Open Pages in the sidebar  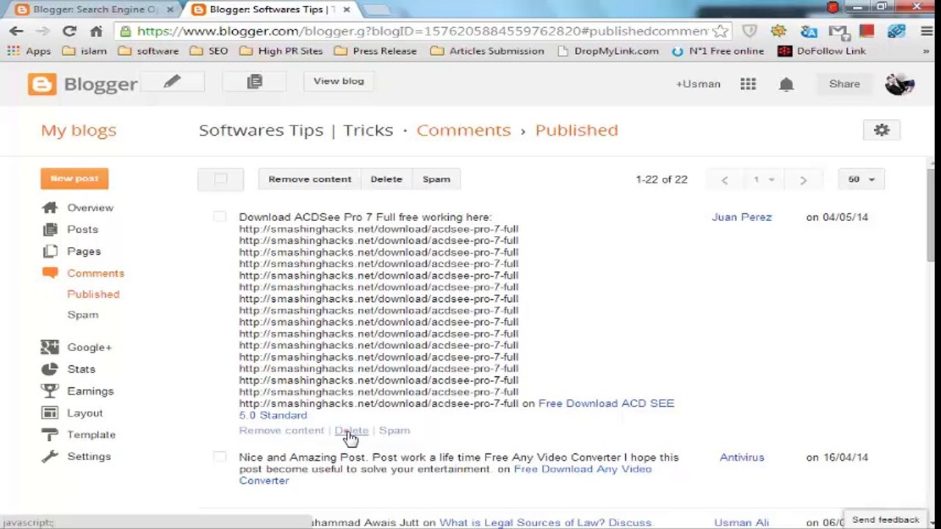[84, 251]
